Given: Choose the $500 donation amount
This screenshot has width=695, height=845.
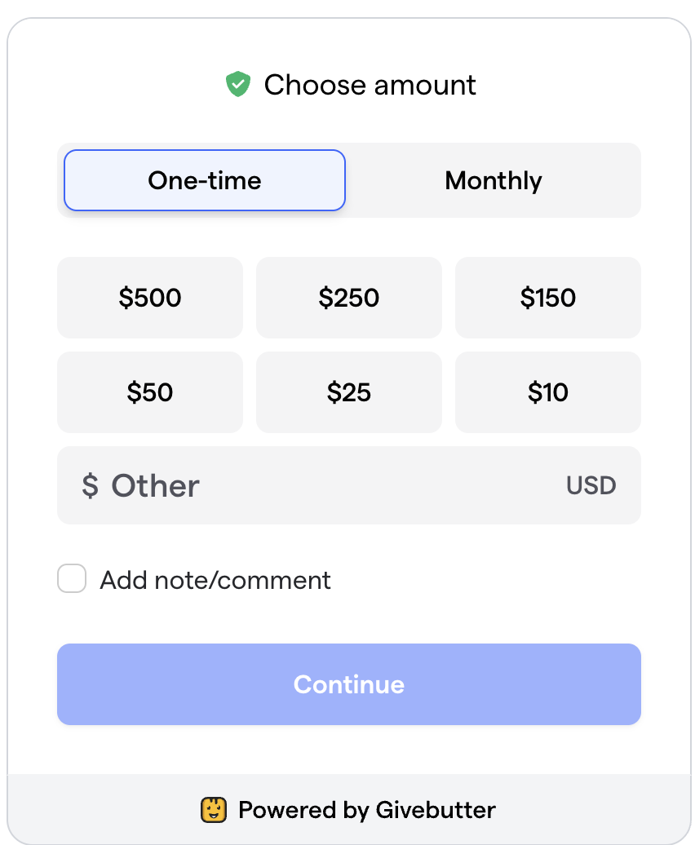Looking at the screenshot, I should point(150,298).
